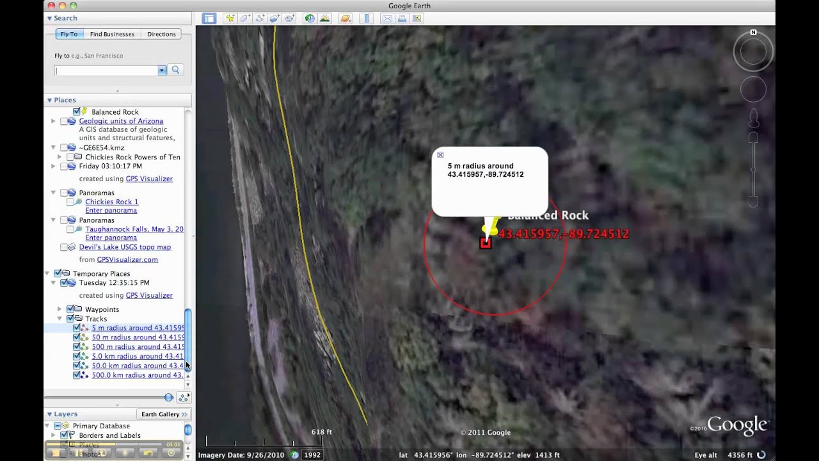Image resolution: width=819 pixels, height=461 pixels.
Task: Check the Chickies Rock 1 checkbox
Action: (70, 202)
